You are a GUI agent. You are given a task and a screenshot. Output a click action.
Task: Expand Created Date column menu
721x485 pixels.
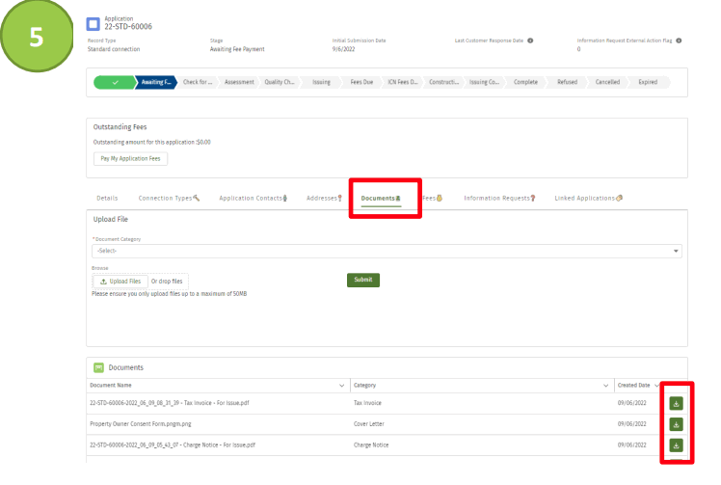[656, 386]
